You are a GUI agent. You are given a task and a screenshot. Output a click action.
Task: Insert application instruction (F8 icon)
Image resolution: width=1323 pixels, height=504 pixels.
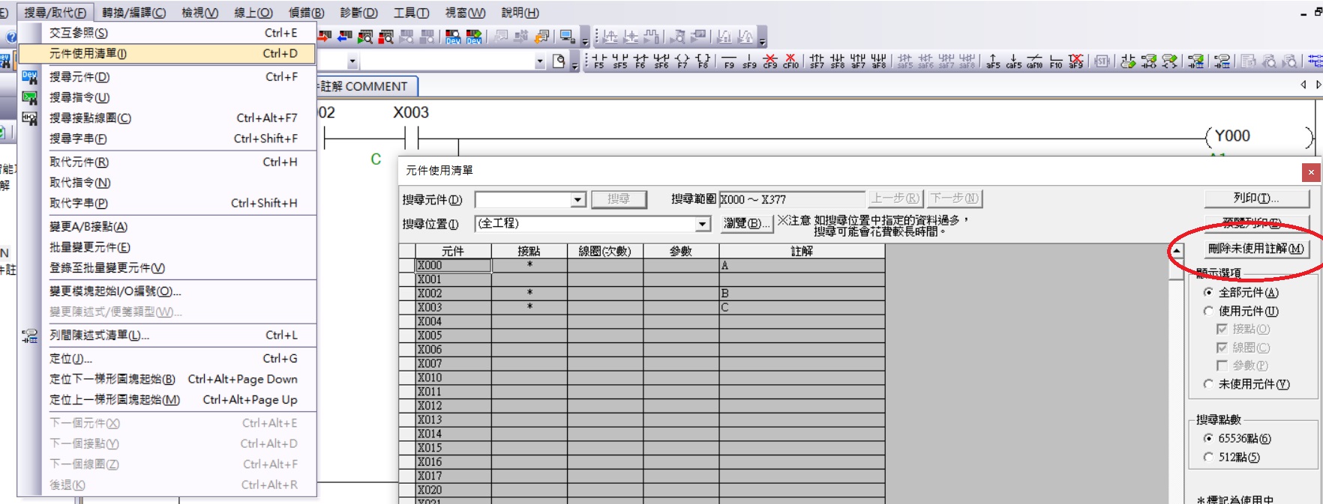tap(703, 61)
